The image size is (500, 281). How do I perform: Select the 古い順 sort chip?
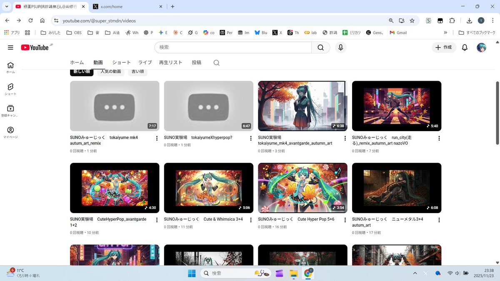point(137,72)
